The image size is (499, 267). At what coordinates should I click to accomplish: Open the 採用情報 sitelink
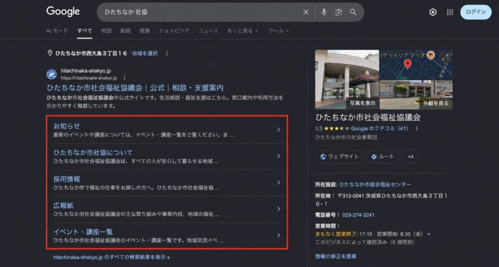[67, 179]
